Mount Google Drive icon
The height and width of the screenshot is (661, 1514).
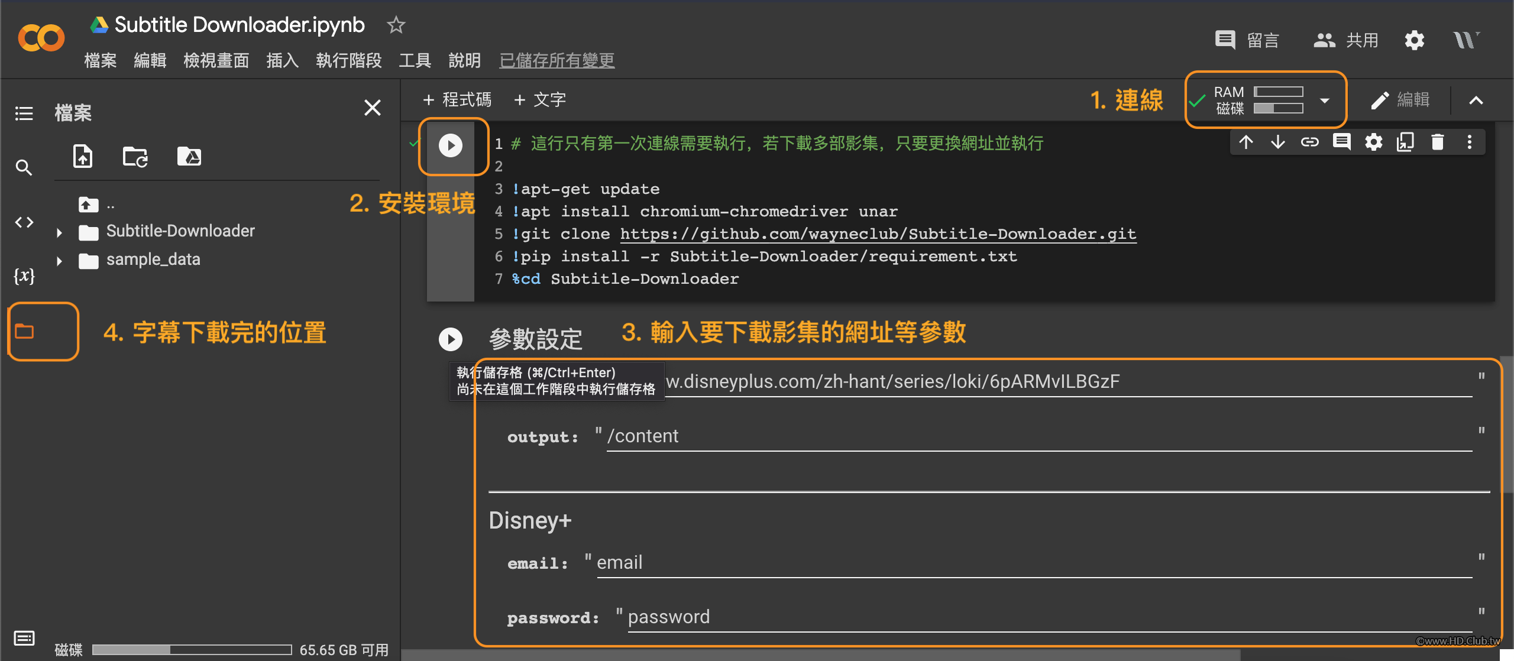tap(189, 157)
